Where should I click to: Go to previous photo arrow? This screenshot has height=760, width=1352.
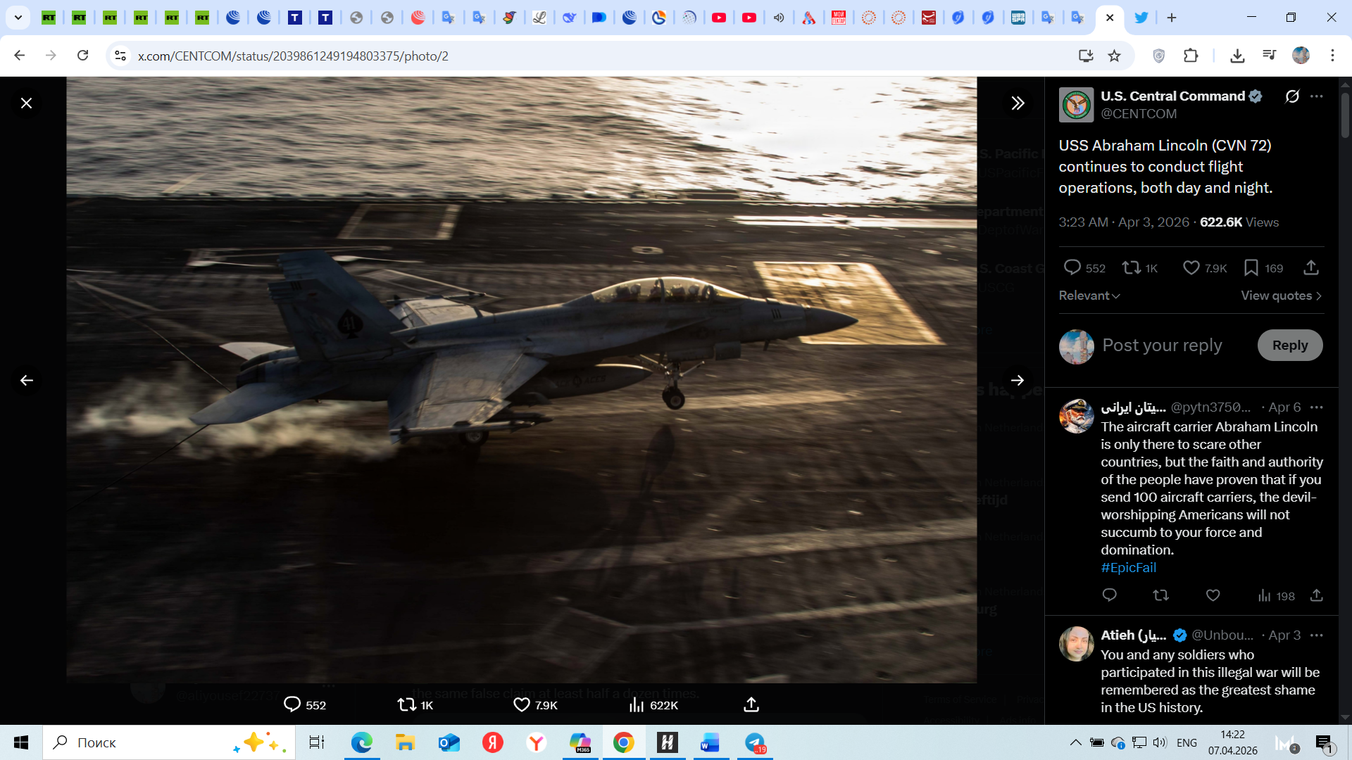pyautogui.click(x=26, y=381)
